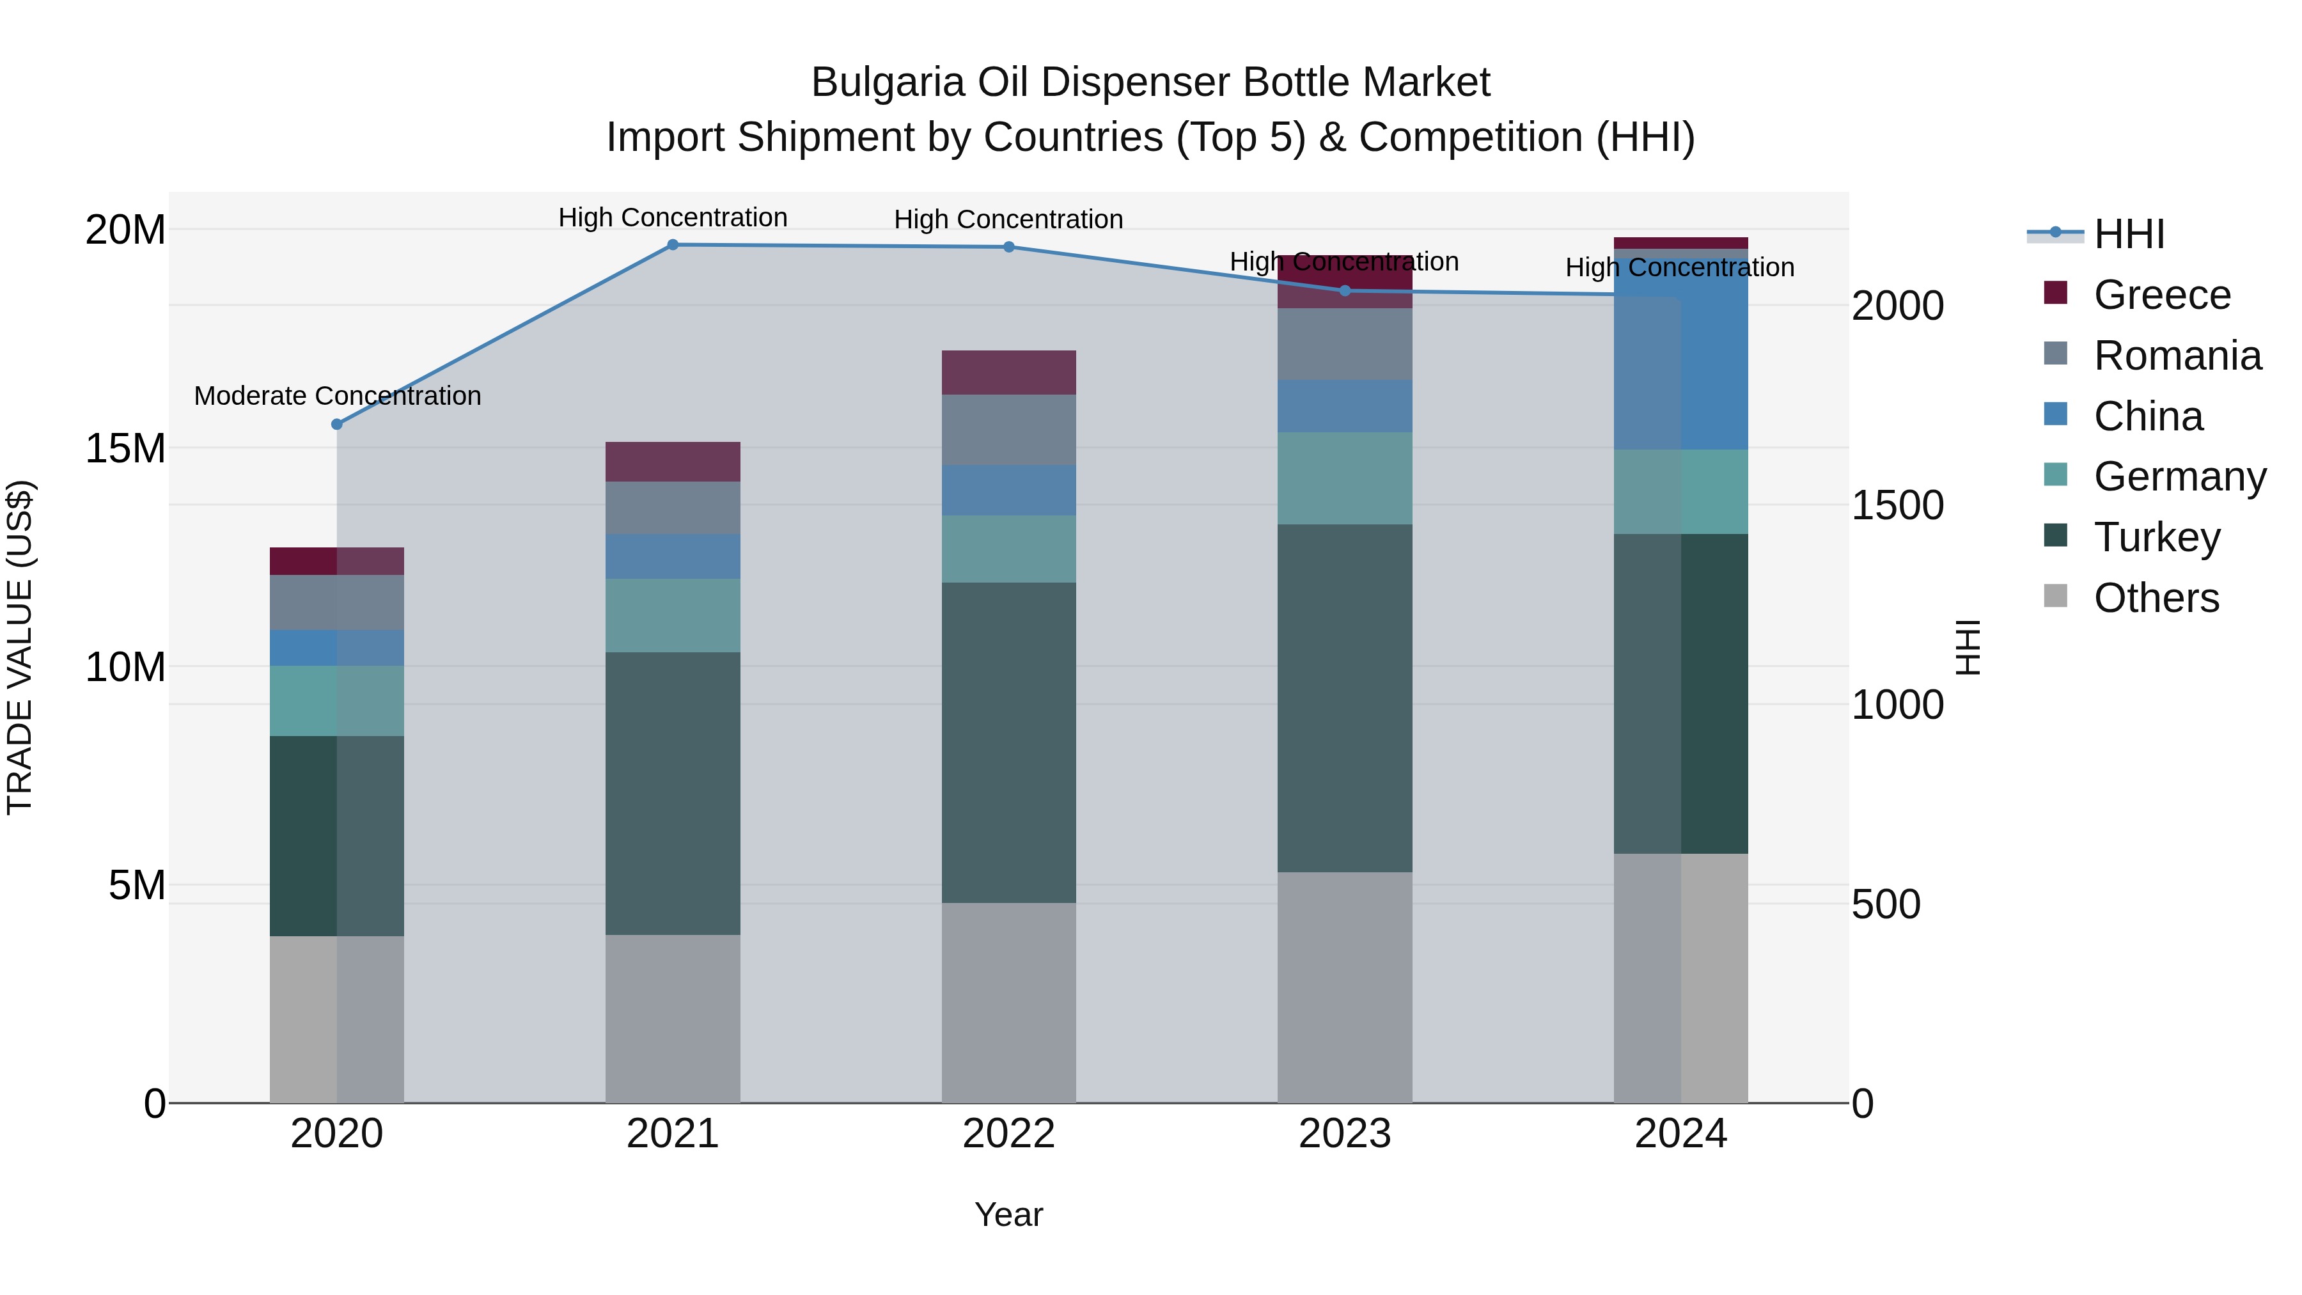
Task: Click the Greece maroon legend swatch
Action: 2055,292
